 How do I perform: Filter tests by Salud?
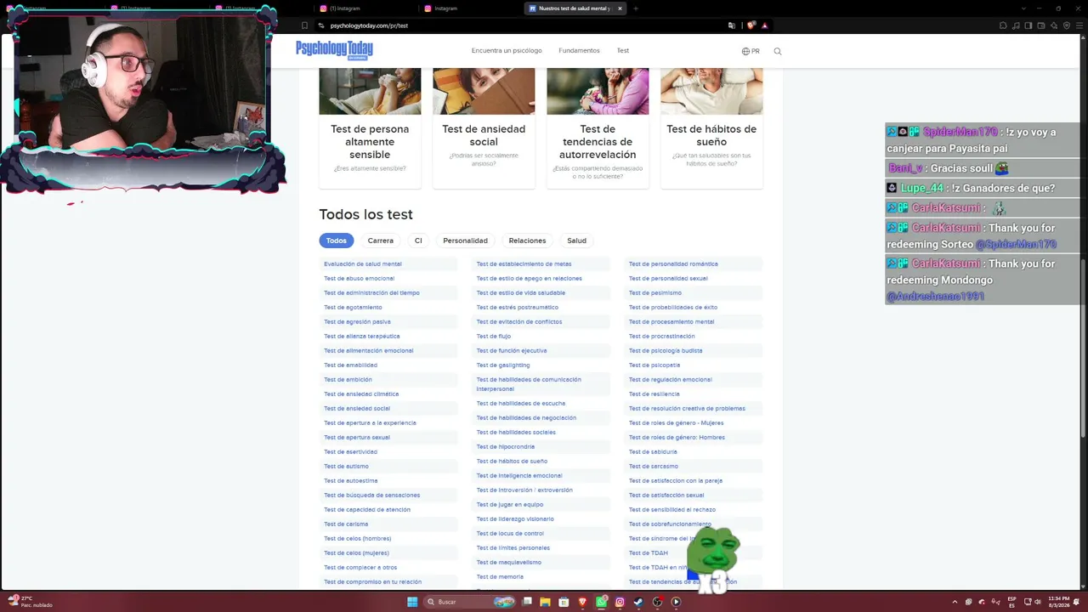click(577, 241)
